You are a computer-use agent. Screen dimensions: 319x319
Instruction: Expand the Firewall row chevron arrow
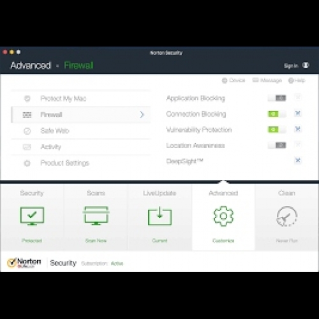coord(142,115)
